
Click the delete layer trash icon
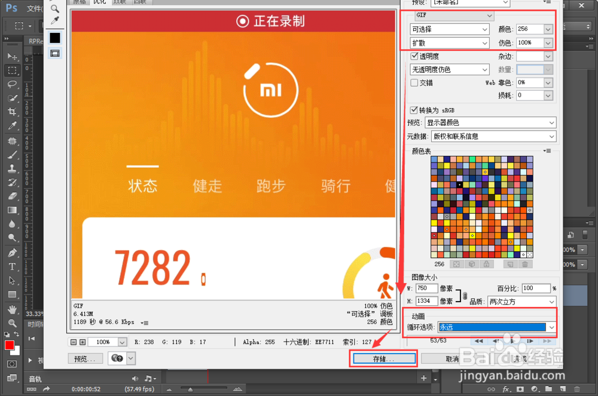click(x=577, y=389)
